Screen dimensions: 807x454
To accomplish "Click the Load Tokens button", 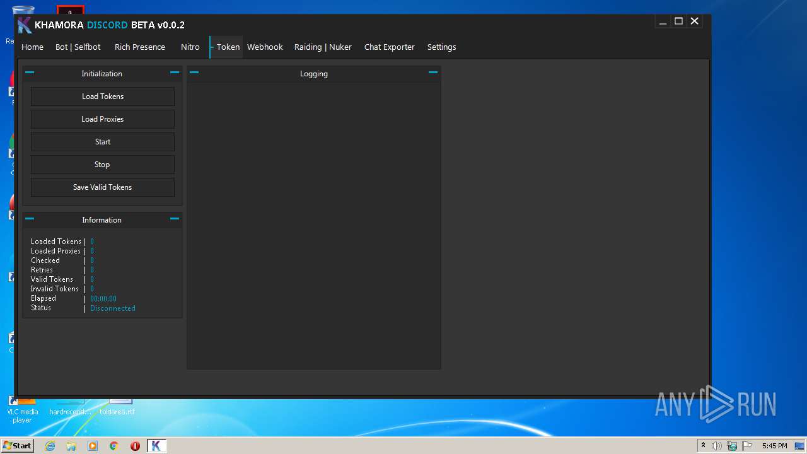I will [103, 96].
